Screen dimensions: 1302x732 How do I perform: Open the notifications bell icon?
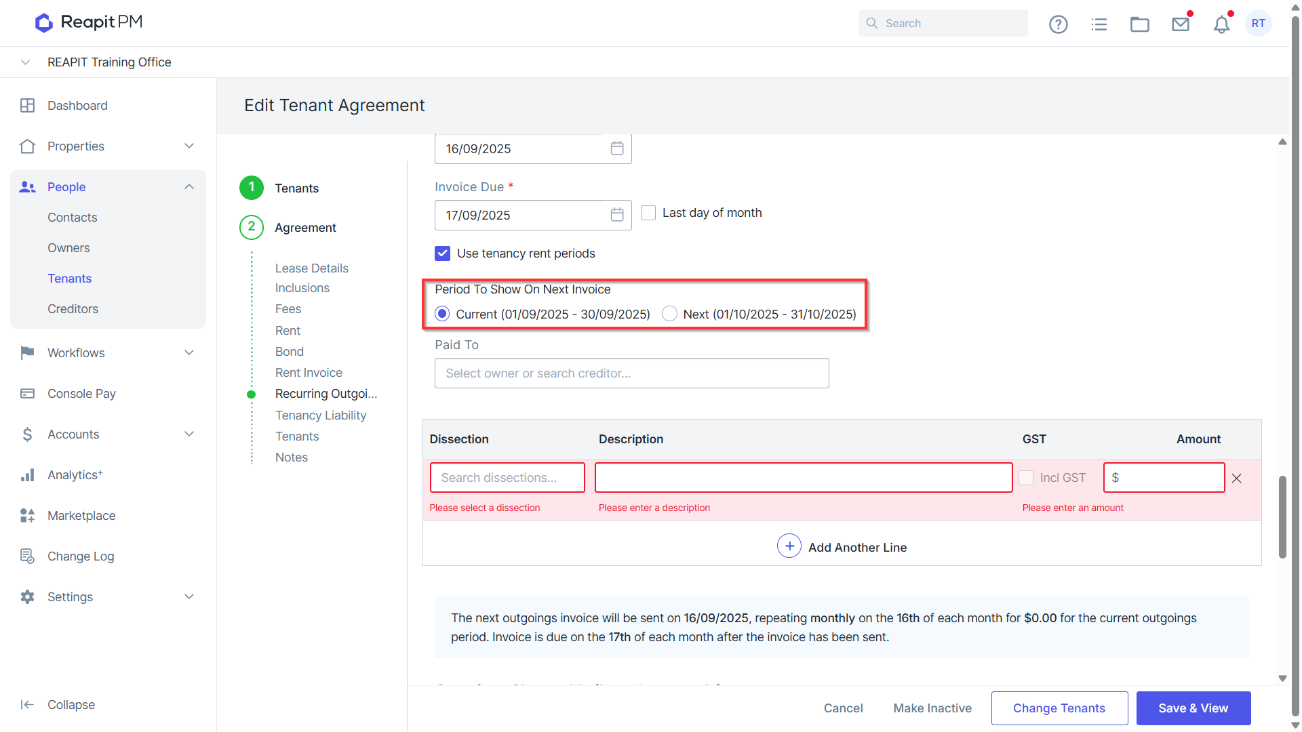tap(1221, 24)
